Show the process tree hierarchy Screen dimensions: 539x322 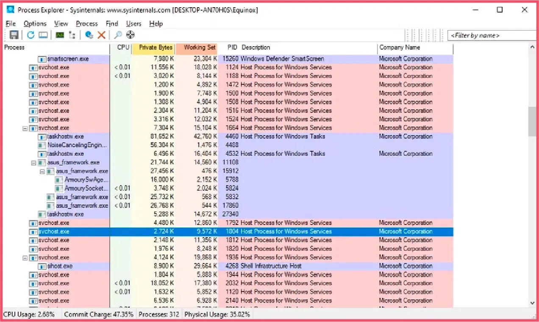tap(72, 35)
